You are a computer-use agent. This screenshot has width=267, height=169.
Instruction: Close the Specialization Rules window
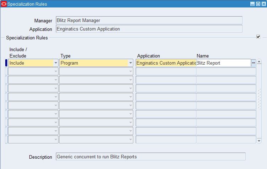coord(264,4)
